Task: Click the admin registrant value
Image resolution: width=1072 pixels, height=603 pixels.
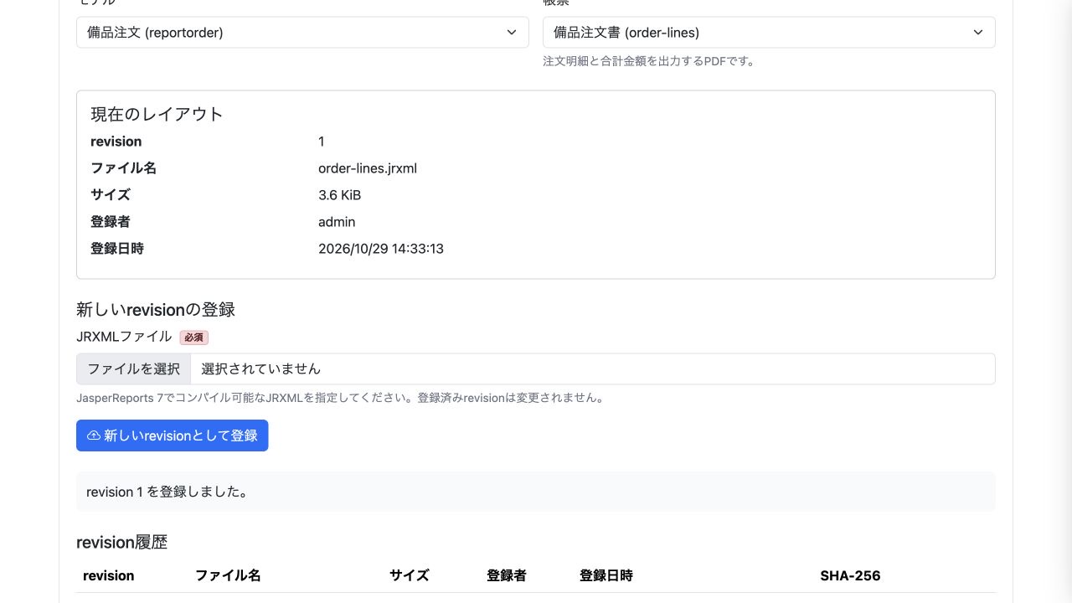Action: coord(337,222)
